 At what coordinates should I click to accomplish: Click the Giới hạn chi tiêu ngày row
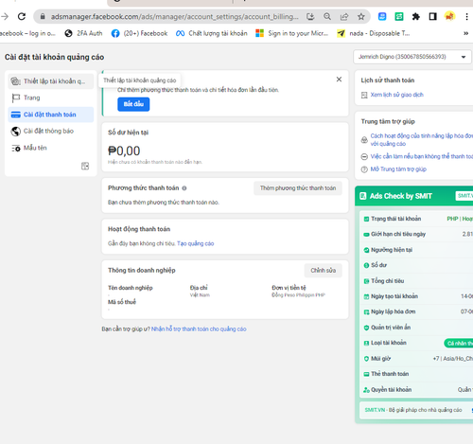(x=416, y=234)
